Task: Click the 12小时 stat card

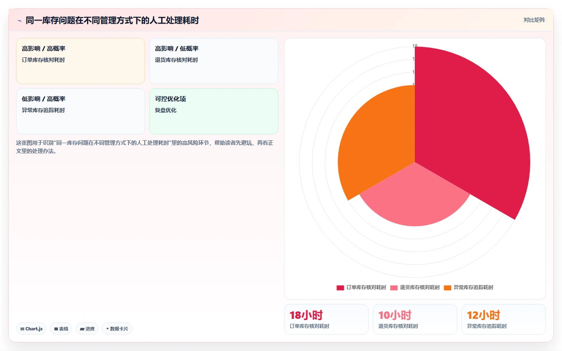Action: pyautogui.click(x=503, y=319)
